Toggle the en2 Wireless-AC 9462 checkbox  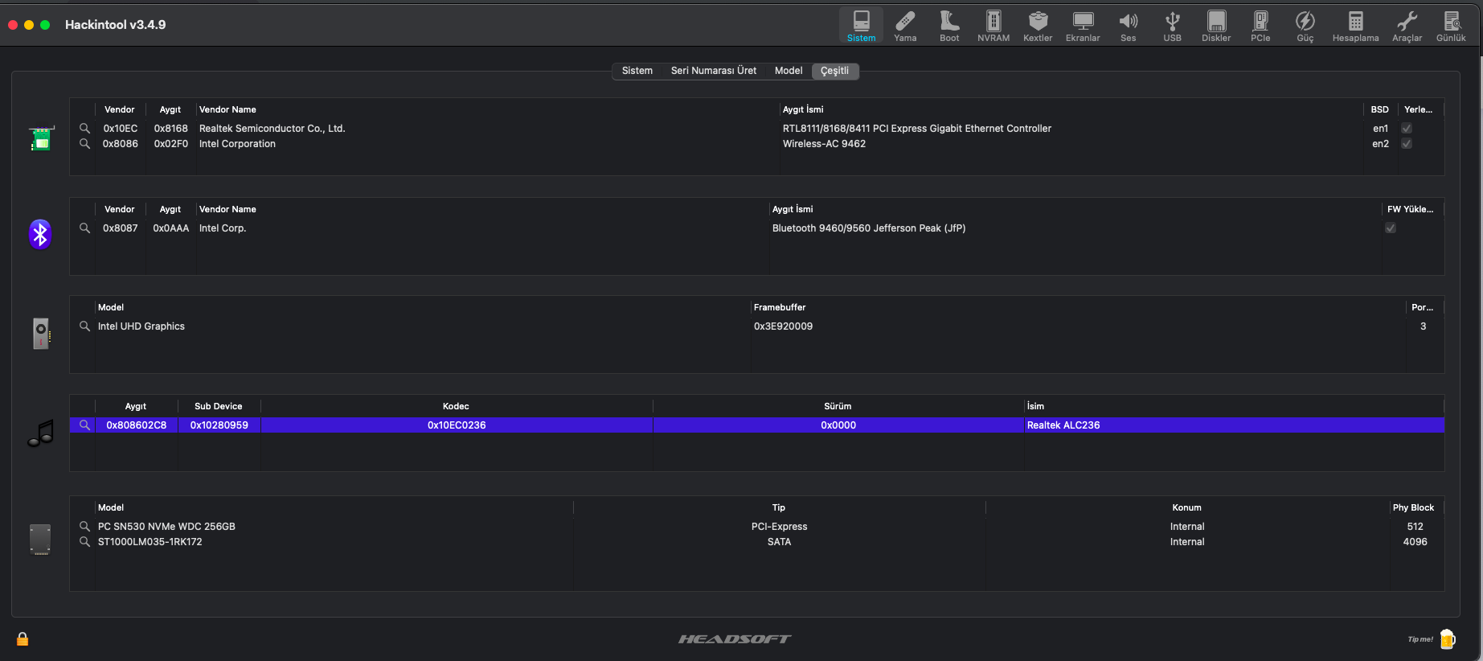tap(1407, 144)
